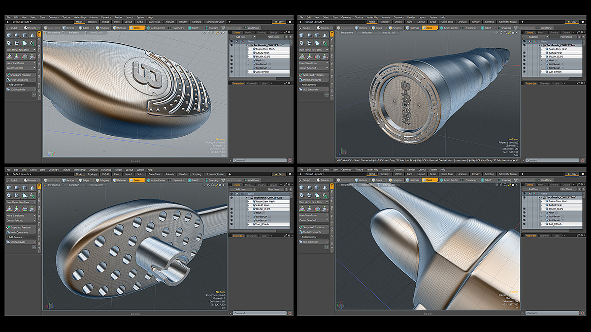Select the Text tool icon in bottom-left window
This screenshot has width=591, height=332.
(x=32, y=195)
